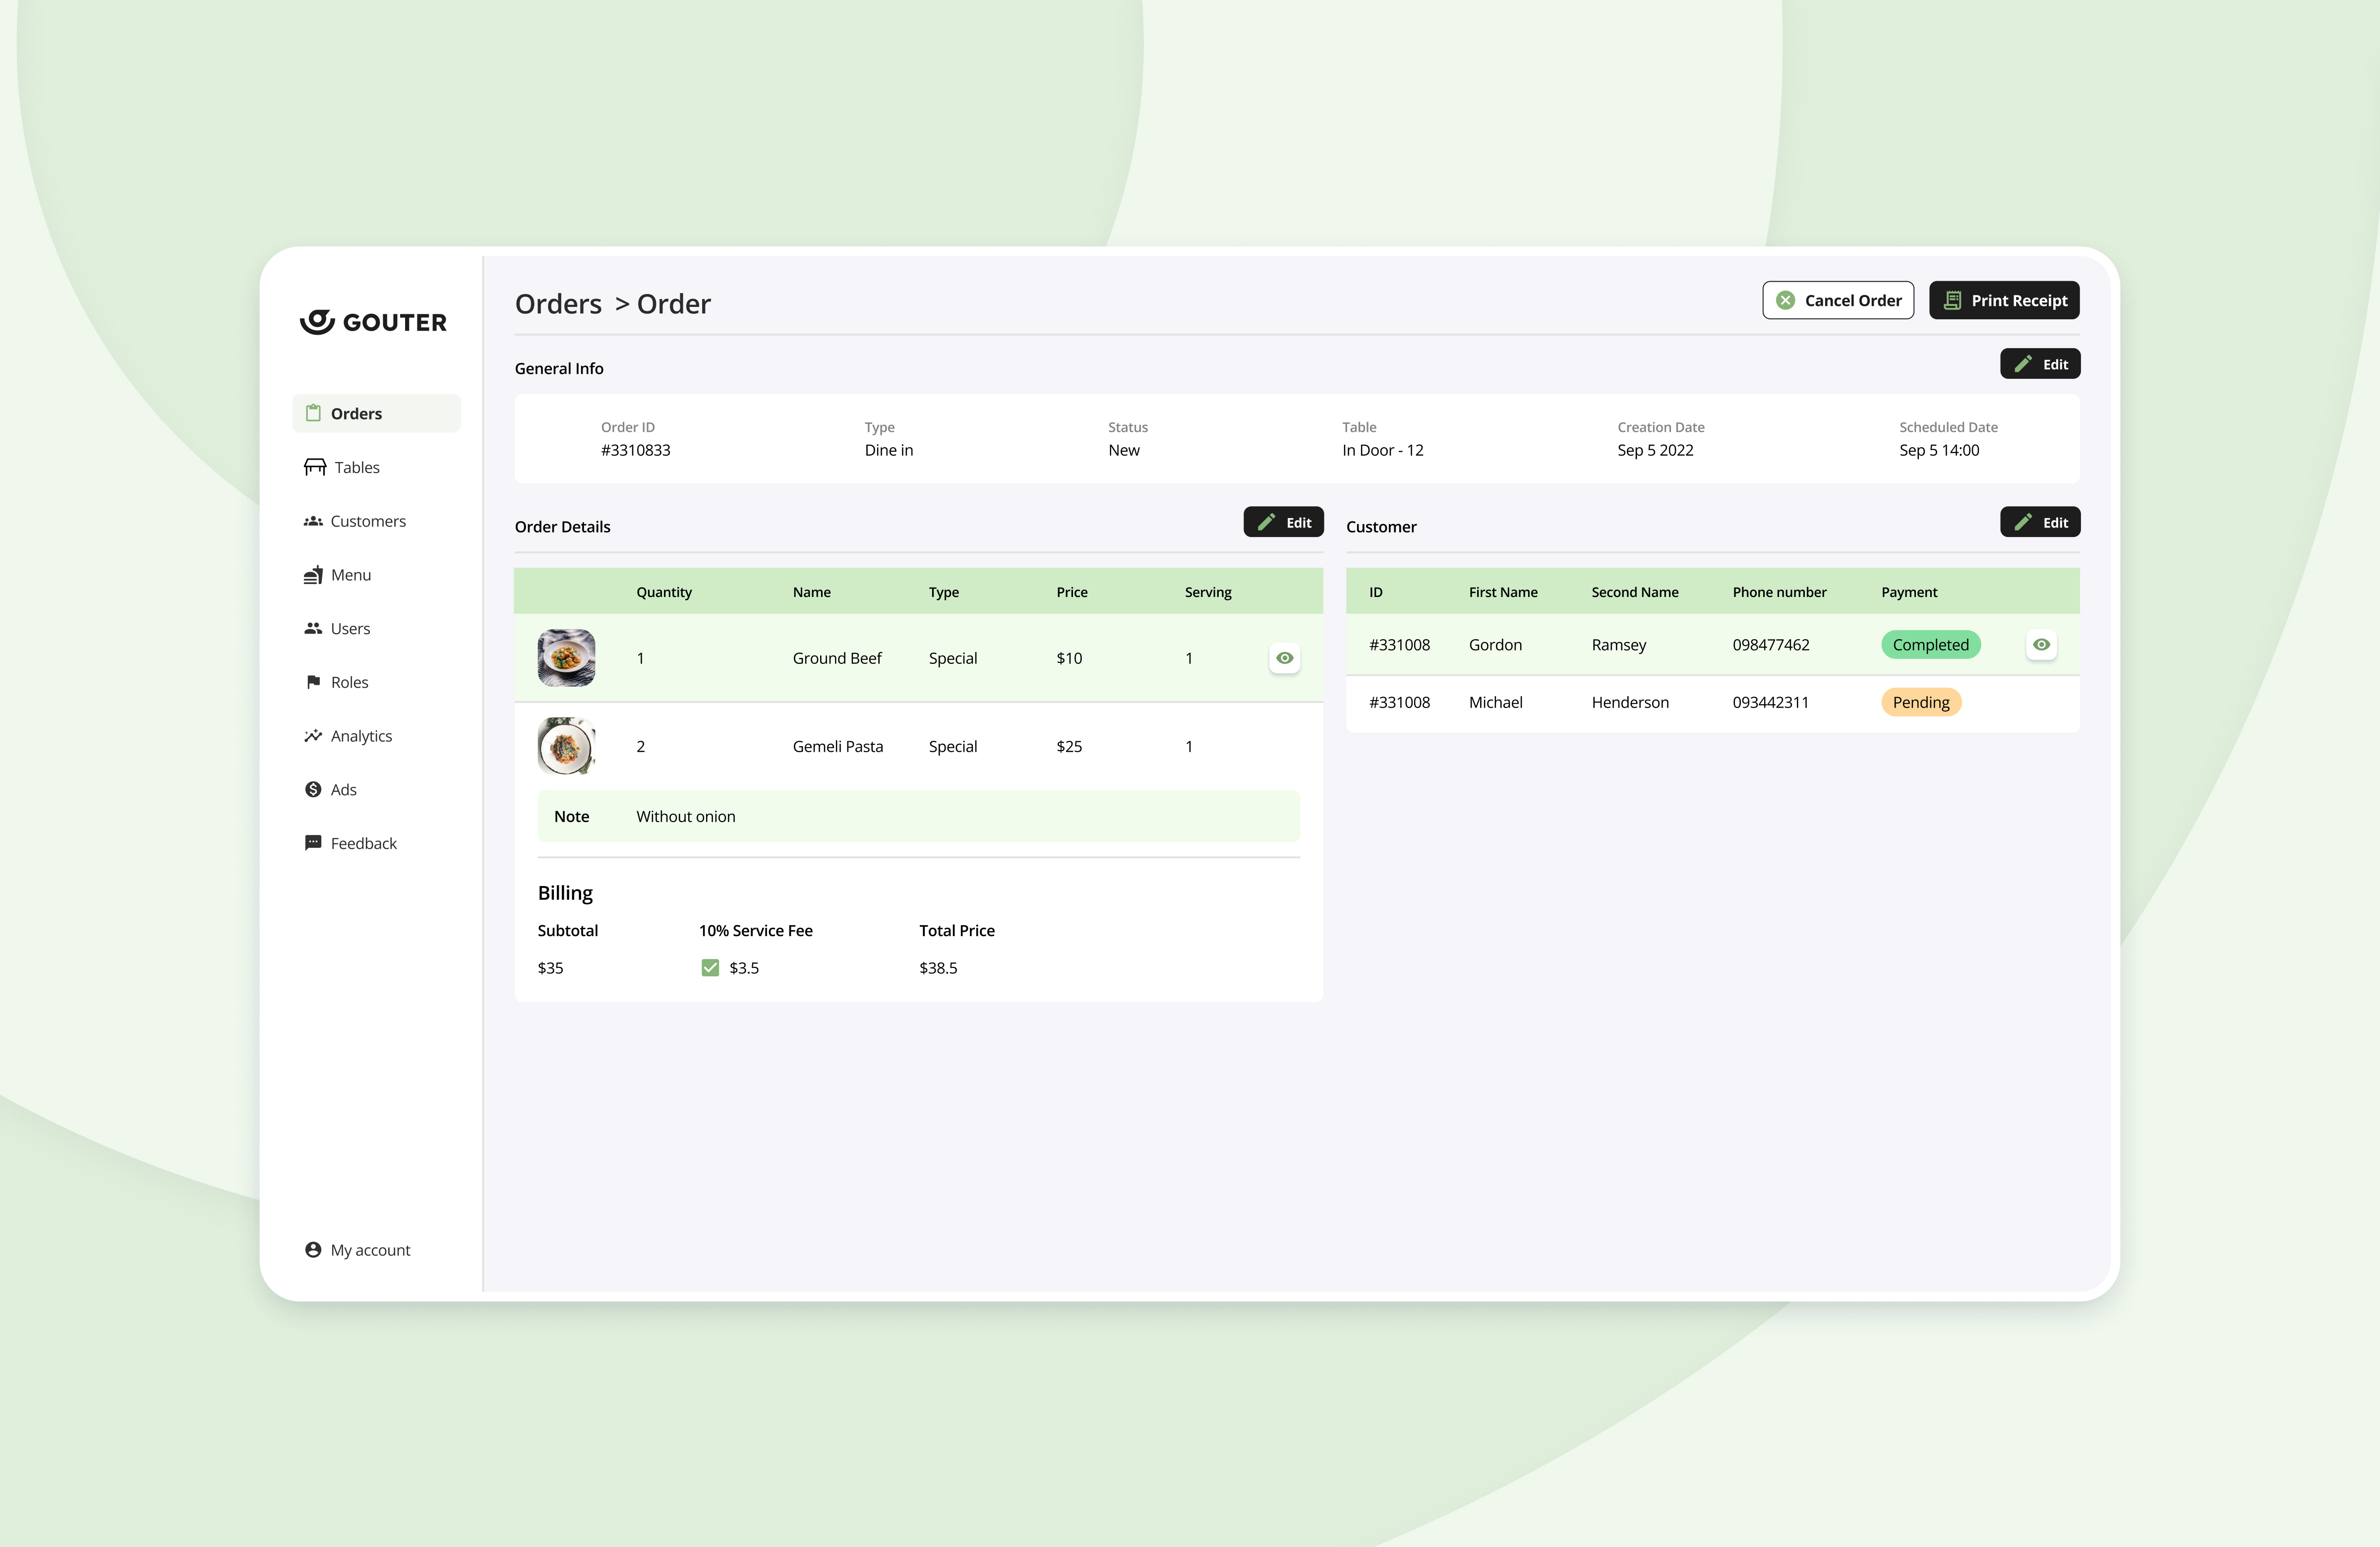
Task: Click the GOUTER logo
Action: point(373,321)
